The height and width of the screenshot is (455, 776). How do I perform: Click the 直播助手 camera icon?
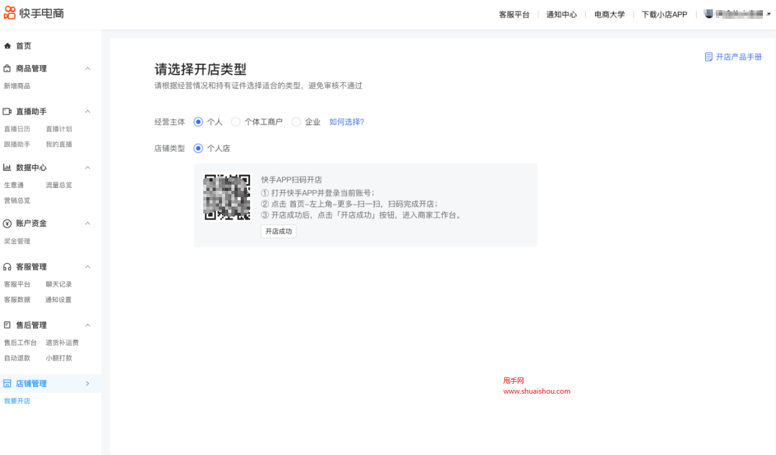[8, 111]
